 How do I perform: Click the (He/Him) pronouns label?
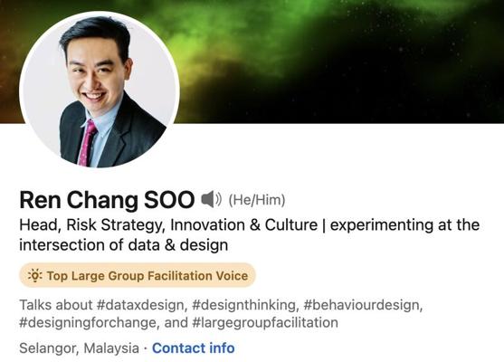[x=257, y=200]
